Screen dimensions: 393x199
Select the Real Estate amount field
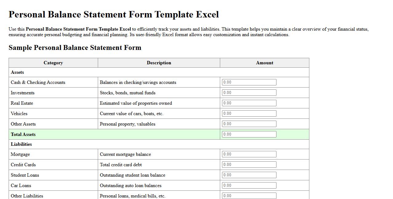coord(249,103)
